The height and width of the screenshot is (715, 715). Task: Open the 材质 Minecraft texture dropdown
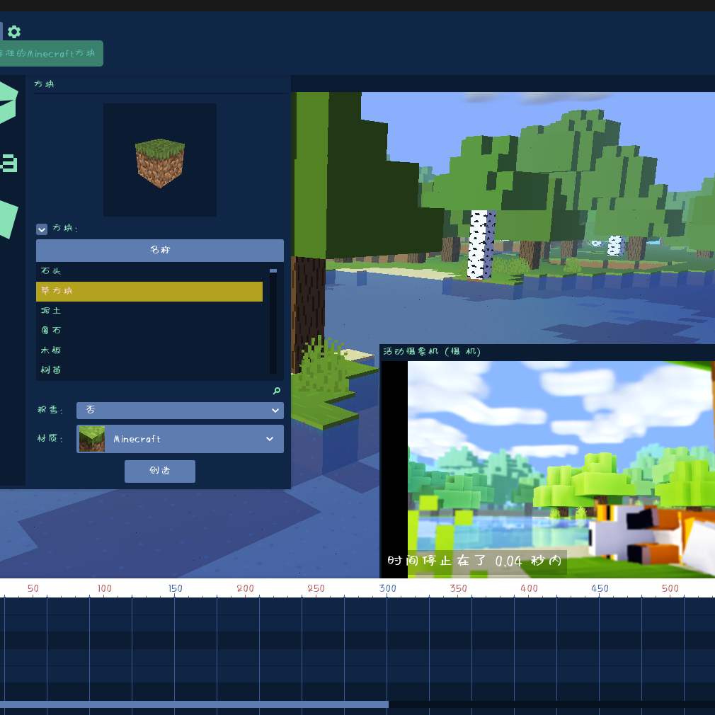[180, 439]
